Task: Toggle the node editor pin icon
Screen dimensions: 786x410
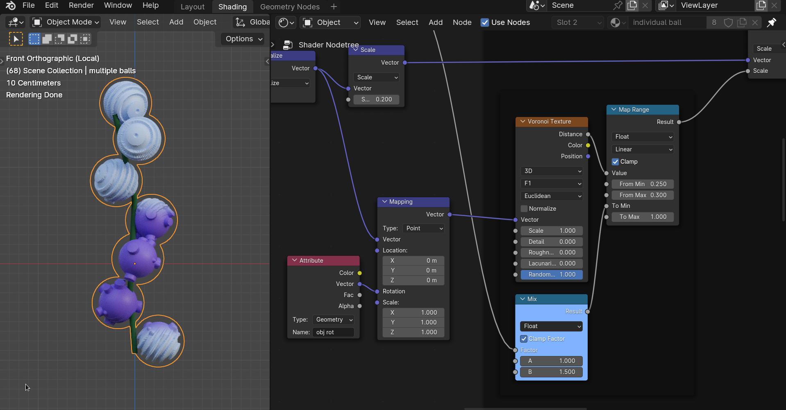Action: pyautogui.click(x=771, y=23)
